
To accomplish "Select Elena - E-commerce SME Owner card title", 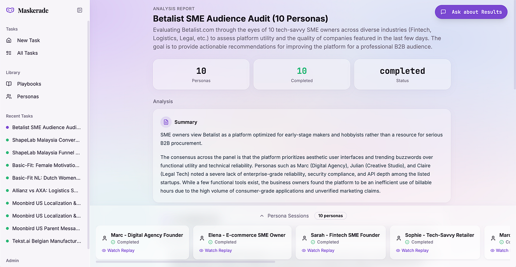I will pyautogui.click(x=247, y=235).
